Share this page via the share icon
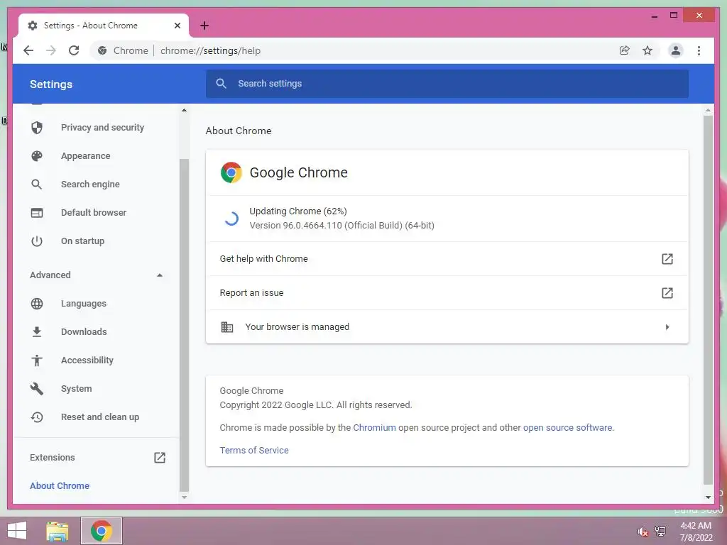The width and height of the screenshot is (727, 545). (x=625, y=50)
